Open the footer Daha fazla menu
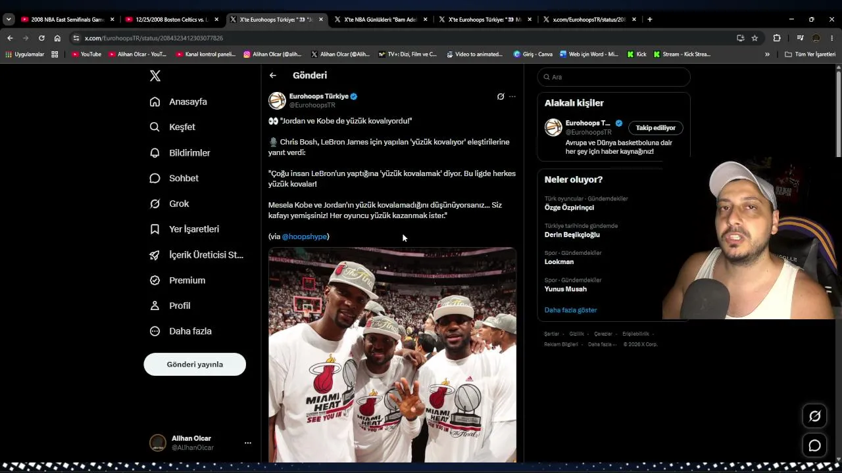842x473 pixels. pos(602,344)
